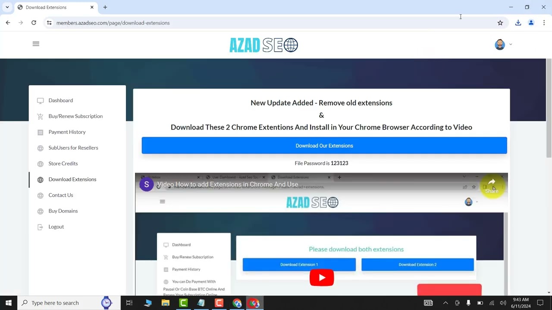The height and width of the screenshot is (310, 552).
Task: Open Dashboard in the sidebar
Action: (60, 100)
